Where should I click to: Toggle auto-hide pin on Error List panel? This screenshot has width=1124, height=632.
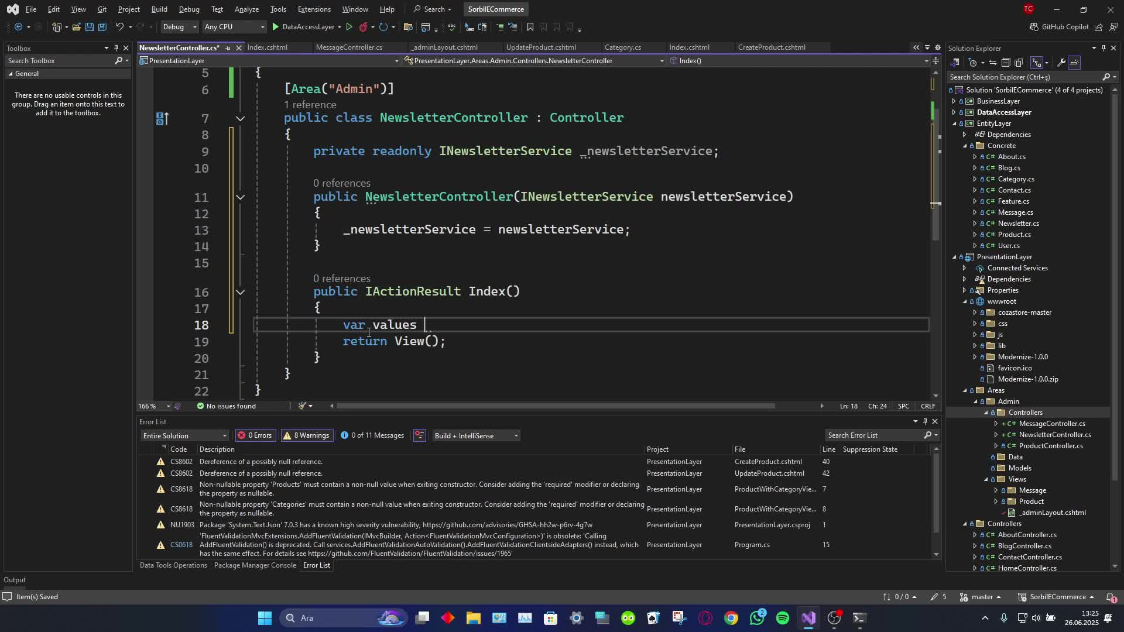[925, 421]
